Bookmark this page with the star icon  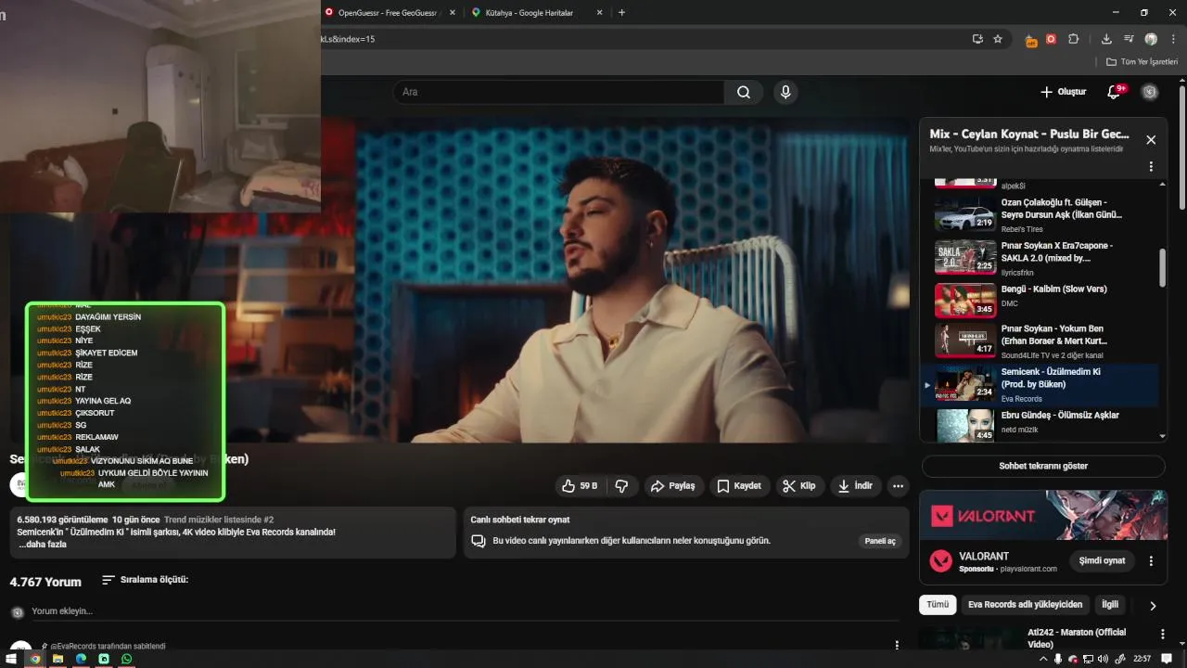click(998, 39)
